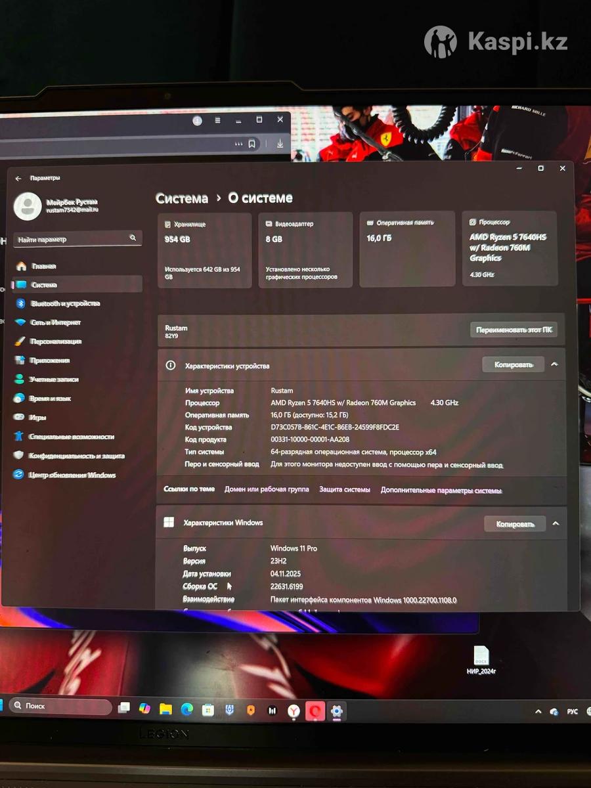Image resolution: width=591 pixels, height=788 pixels.
Task: Collapse Характеристики Windows section
Action: click(556, 523)
